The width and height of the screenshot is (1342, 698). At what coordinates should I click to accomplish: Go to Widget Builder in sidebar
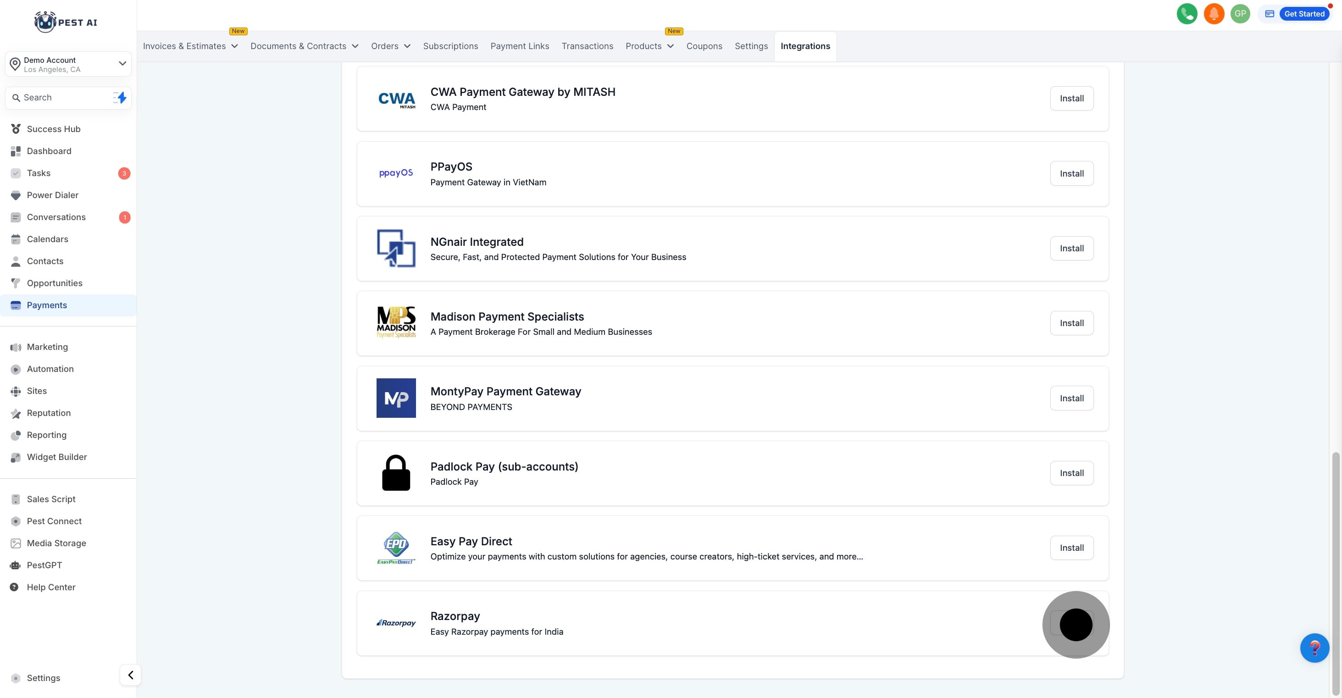[57, 457]
